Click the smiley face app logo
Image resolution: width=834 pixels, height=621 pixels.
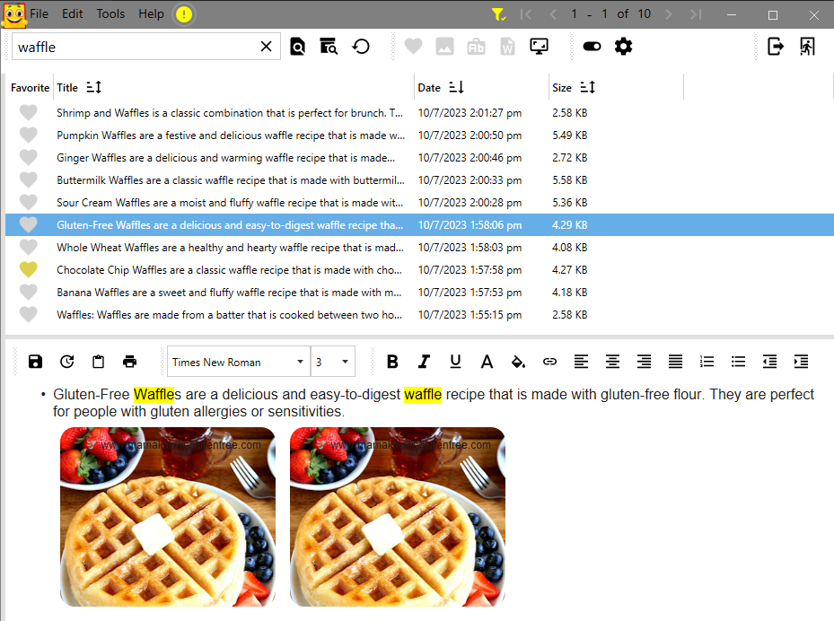tap(13, 14)
